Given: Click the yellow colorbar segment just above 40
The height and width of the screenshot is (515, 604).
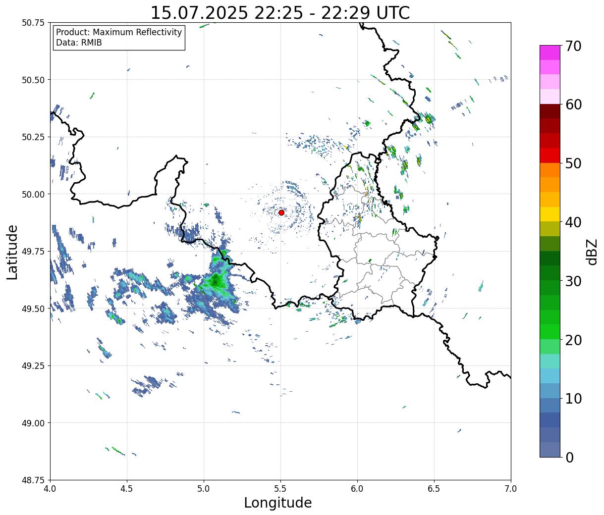Looking at the screenshot, I should point(550,214).
